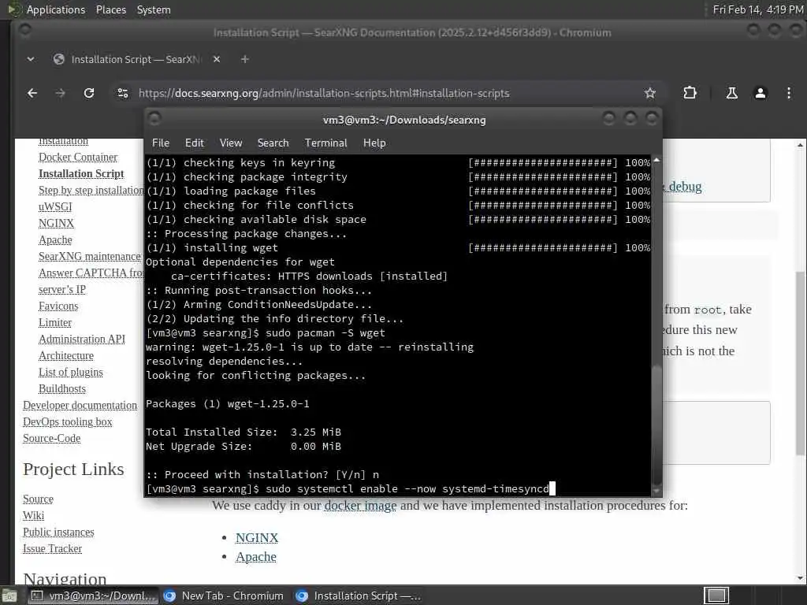This screenshot has width=807, height=605.
Task: Open Limiter sidebar link
Action: [x=55, y=322]
